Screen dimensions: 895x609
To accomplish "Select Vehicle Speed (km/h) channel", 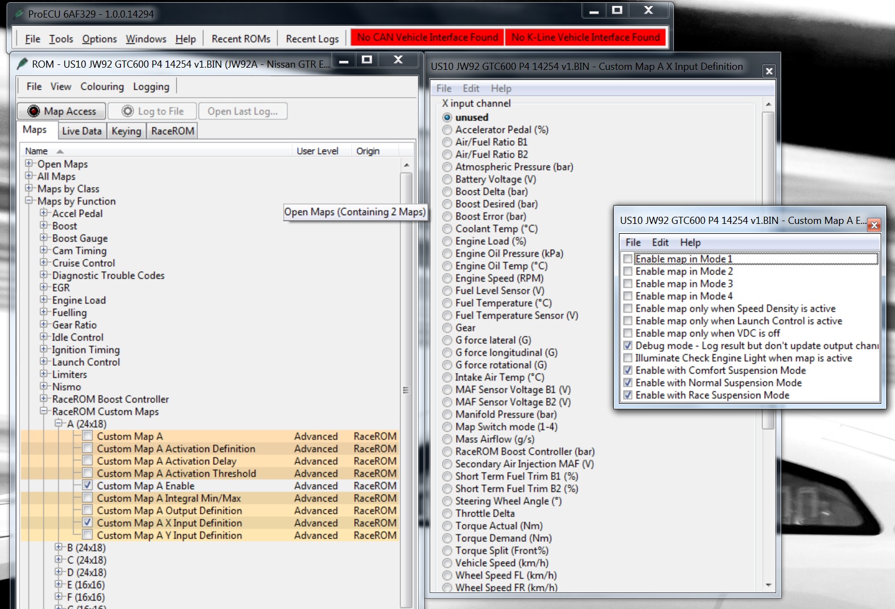I will coord(447,563).
